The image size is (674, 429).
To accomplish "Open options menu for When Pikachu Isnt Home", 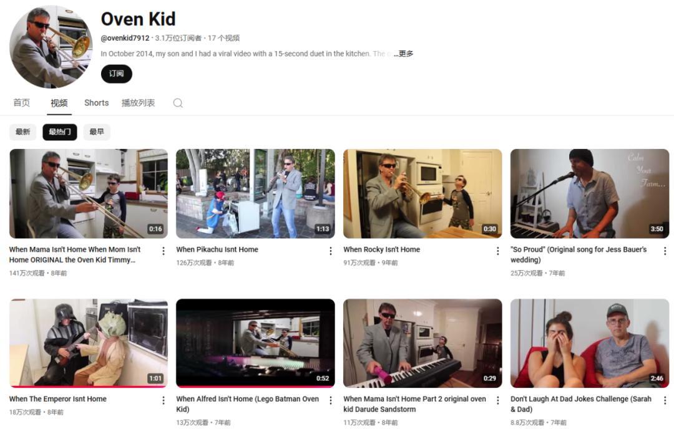I will pyautogui.click(x=331, y=251).
